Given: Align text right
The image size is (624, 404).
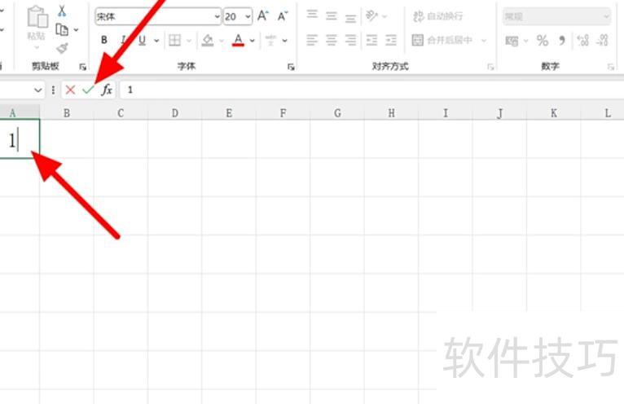Looking at the screenshot, I should click(350, 40).
